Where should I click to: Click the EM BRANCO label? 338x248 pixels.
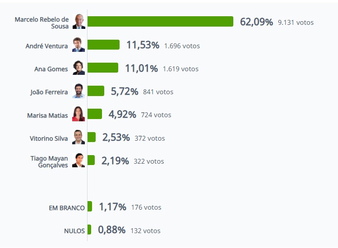[66, 208]
